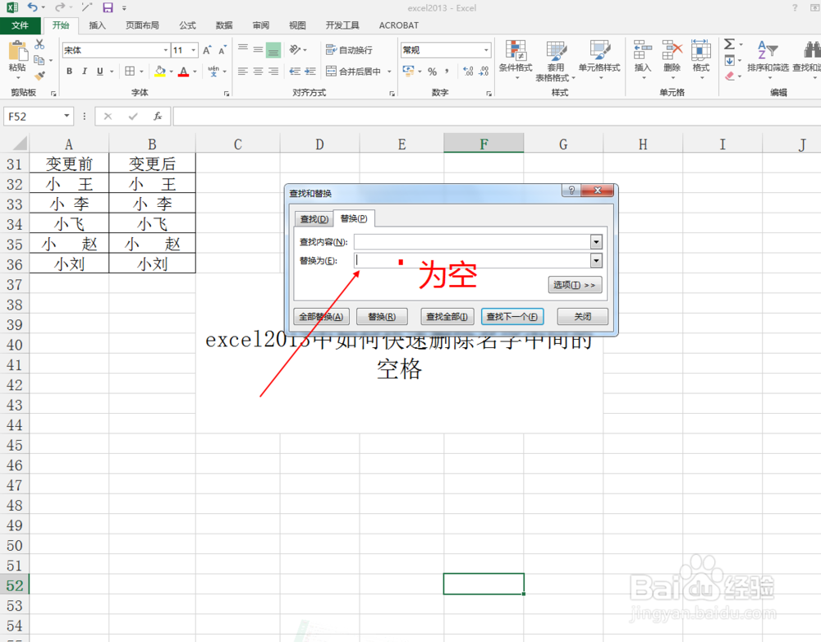Click the middle vertical align icon
This screenshot has width=821, height=642.
[x=258, y=50]
